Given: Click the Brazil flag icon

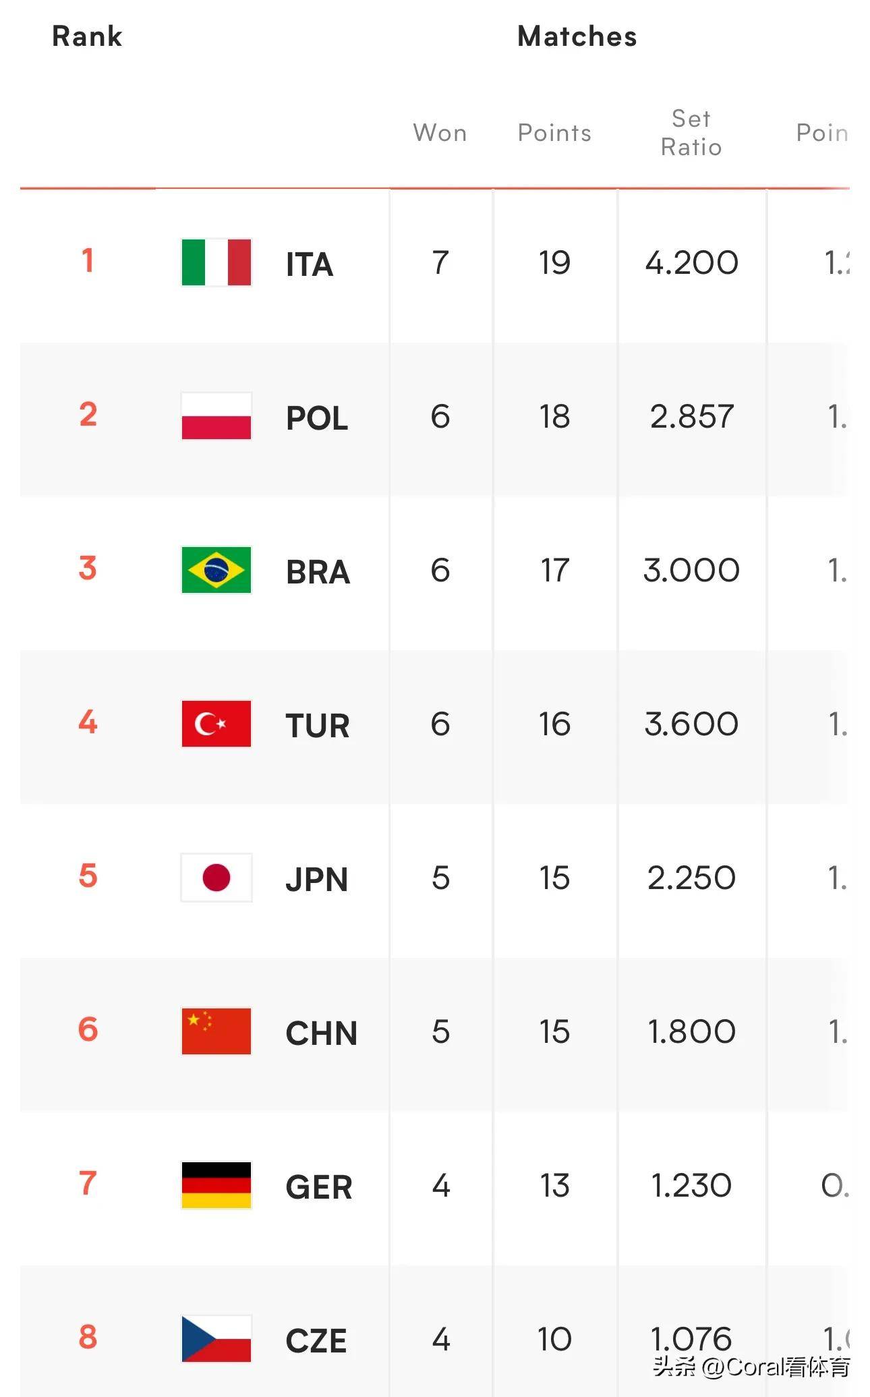Looking at the screenshot, I should [216, 570].
